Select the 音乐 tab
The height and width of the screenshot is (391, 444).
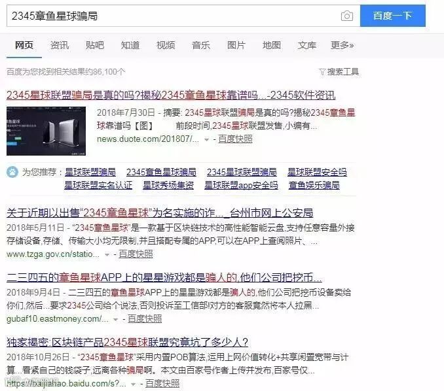click(x=201, y=45)
